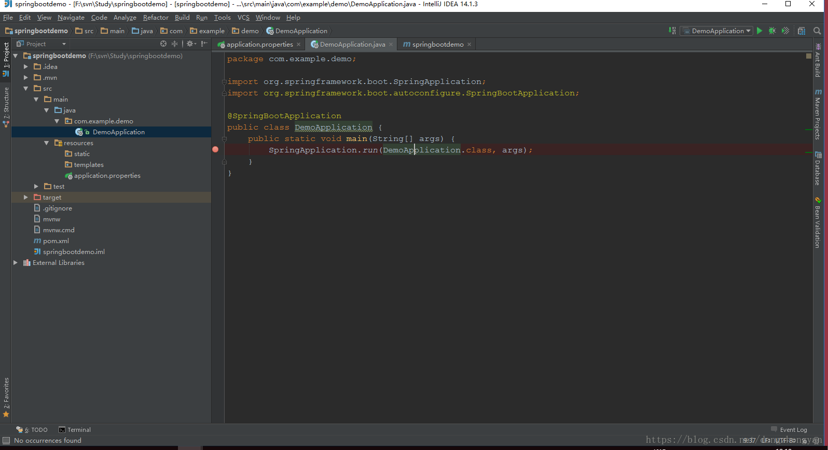828x450 pixels.
Task: Collapse all nodes in Project panel
Action: coord(174,44)
